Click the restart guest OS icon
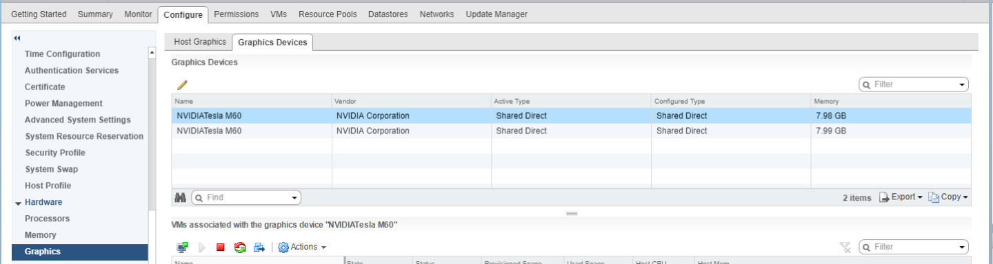 coord(240,247)
